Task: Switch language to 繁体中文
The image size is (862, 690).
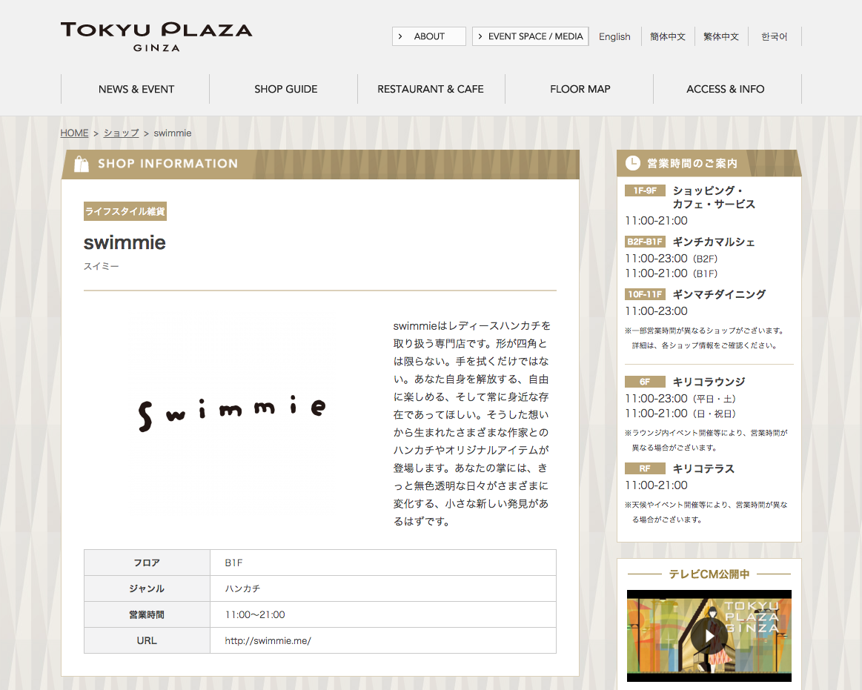Action: point(721,36)
